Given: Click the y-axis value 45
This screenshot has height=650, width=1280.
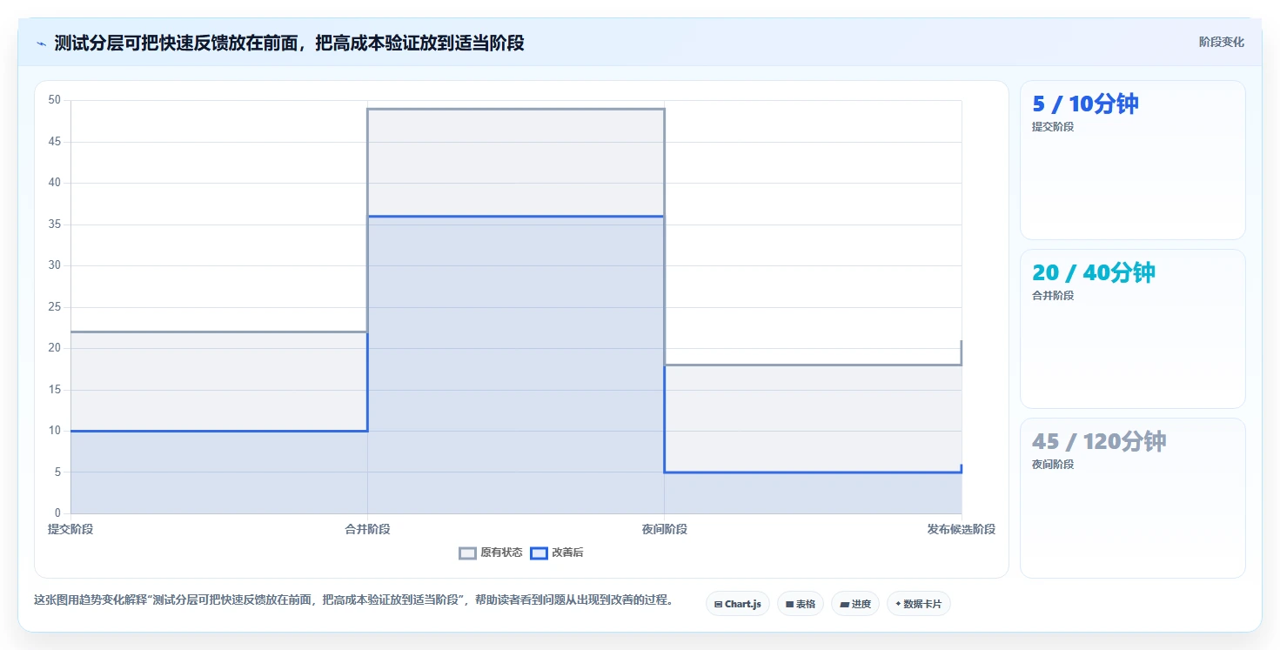Looking at the screenshot, I should pos(55,142).
